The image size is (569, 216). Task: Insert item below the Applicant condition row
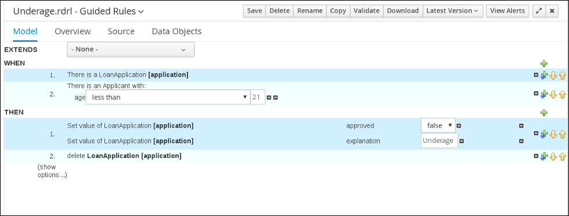tap(543, 95)
